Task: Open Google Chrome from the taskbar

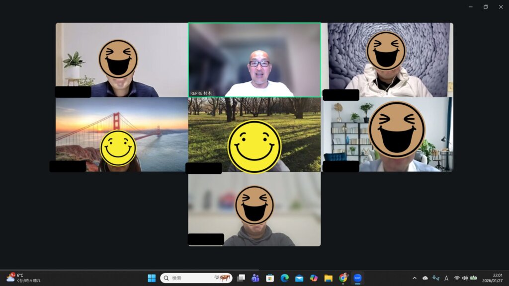Action: [x=343, y=278]
